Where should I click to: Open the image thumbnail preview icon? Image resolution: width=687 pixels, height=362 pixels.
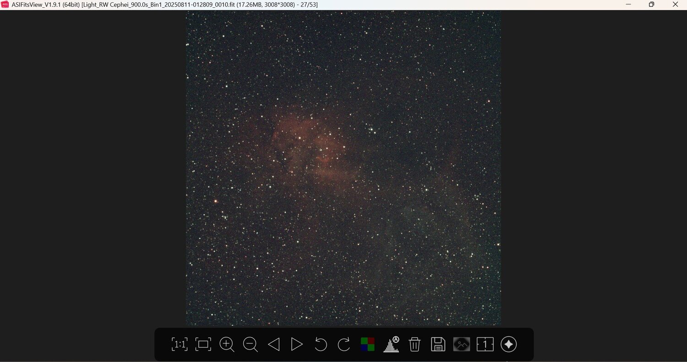pos(462,344)
